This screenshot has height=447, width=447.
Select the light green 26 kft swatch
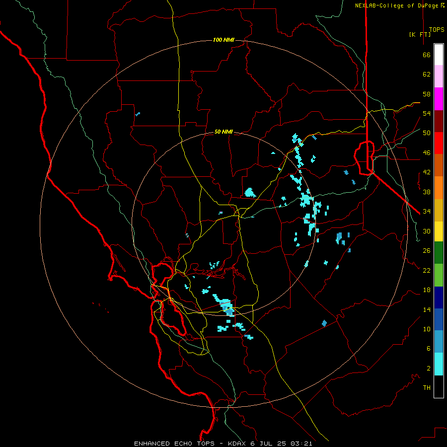[x=439, y=275]
